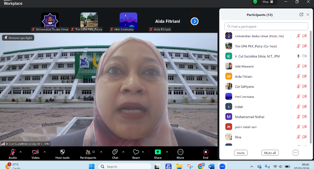Click the Mute all button

(270, 153)
